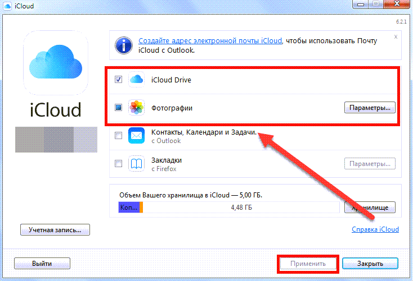Click the Выйти button
Image resolution: width=413 pixels, height=281 pixels.
point(42,264)
